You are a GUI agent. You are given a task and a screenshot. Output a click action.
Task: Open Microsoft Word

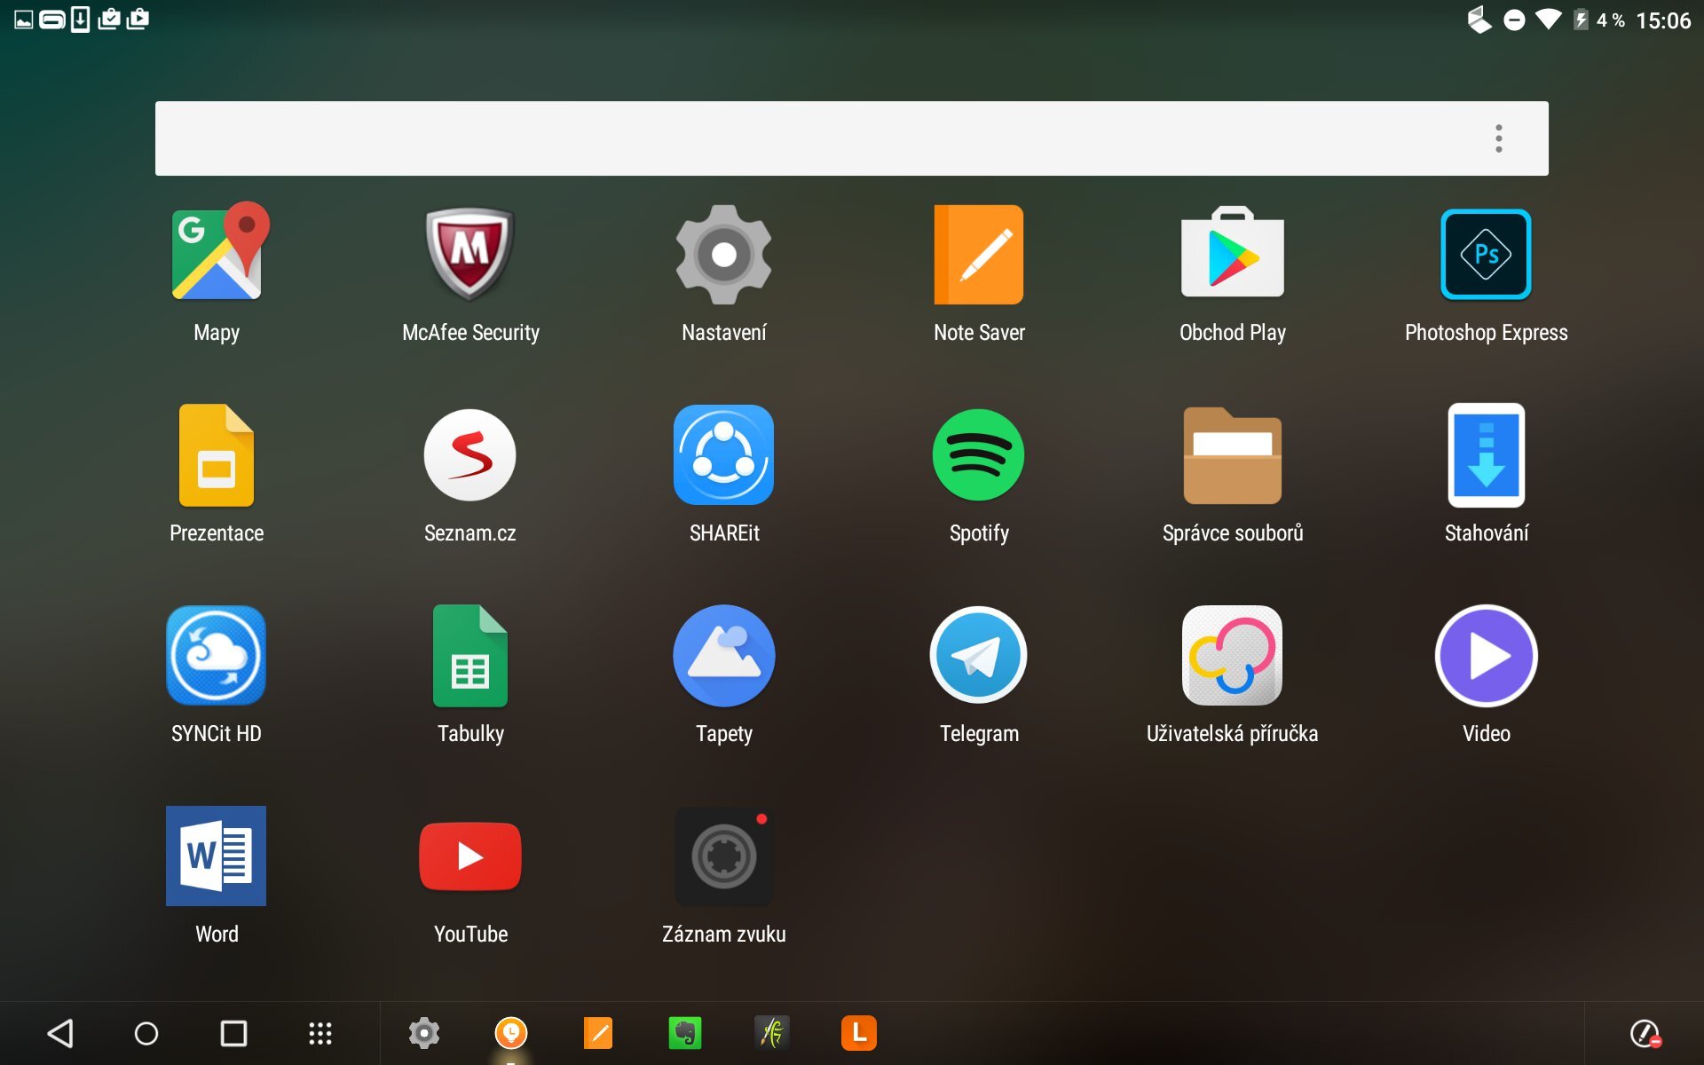(216, 856)
